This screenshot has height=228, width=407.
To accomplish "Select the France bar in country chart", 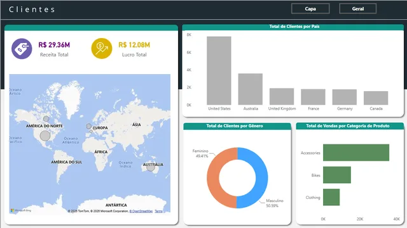I will pos(313,97).
